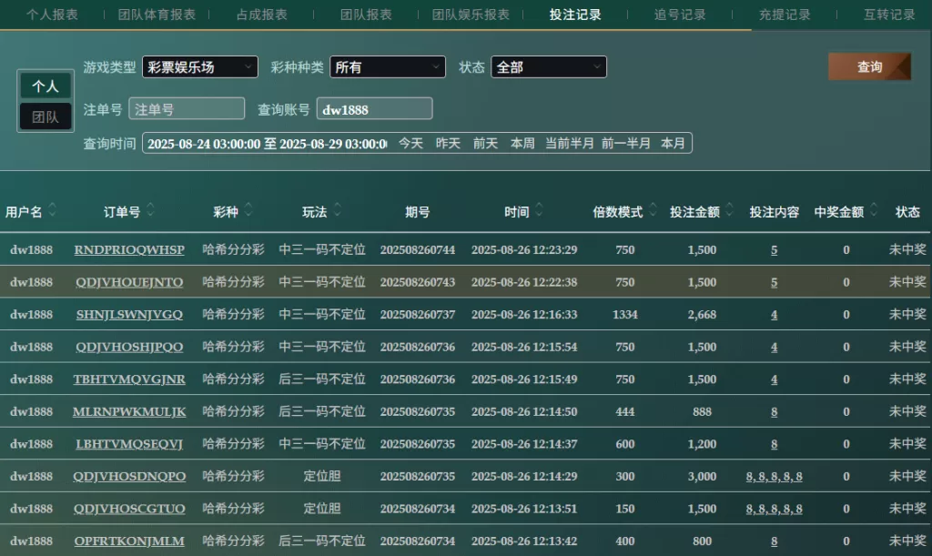The height and width of the screenshot is (556, 932).
Task: Focus the 查询账号 field dw1888
Action: pos(374,108)
